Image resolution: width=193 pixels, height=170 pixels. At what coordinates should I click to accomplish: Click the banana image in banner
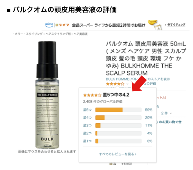pos(153,23)
